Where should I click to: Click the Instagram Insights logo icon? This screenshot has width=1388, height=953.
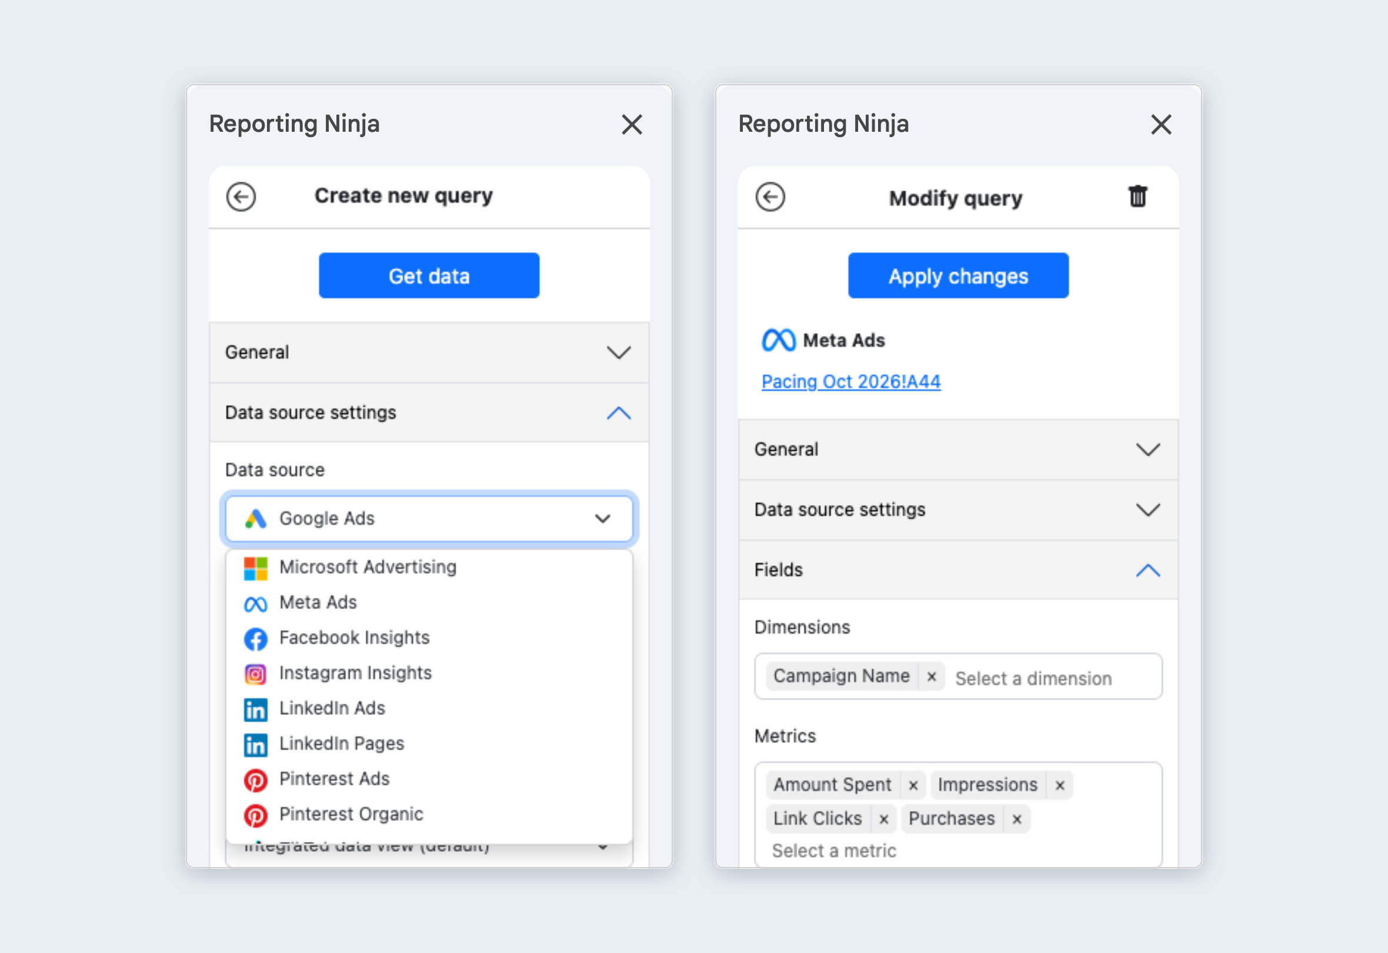(256, 675)
